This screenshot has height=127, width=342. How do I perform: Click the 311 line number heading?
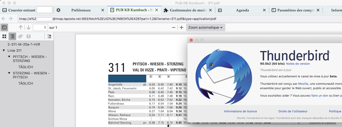[x=117, y=68]
